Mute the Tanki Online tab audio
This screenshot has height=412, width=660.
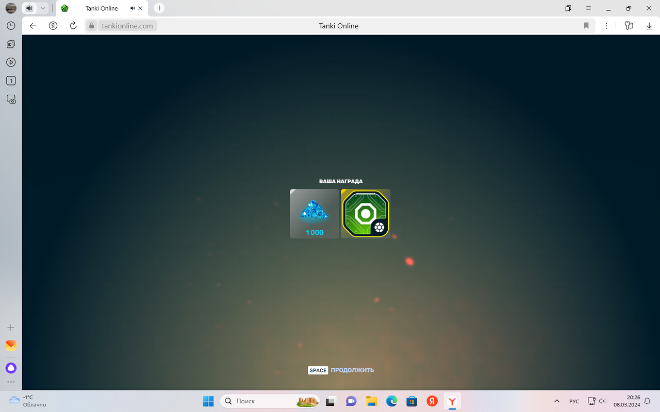(x=133, y=8)
